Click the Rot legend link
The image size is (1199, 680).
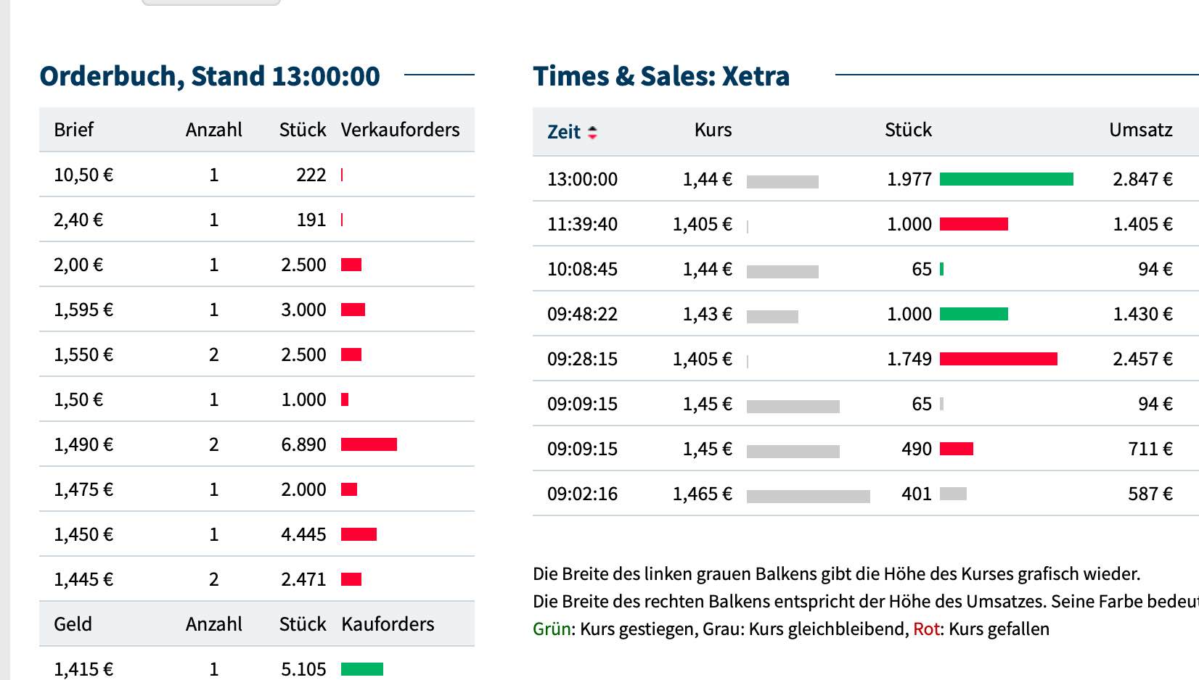(x=926, y=629)
